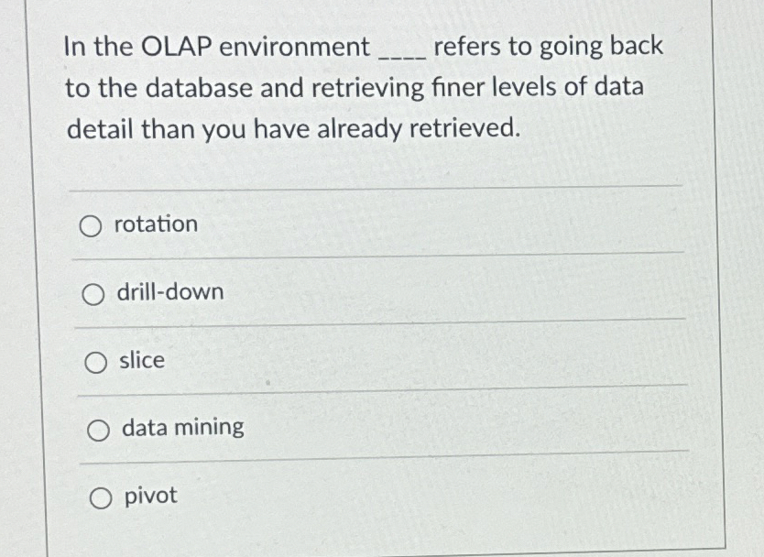The width and height of the screenshot is (764, 557).
Task: Click the empty area below pivot option
Action: [x=366, y=536]
